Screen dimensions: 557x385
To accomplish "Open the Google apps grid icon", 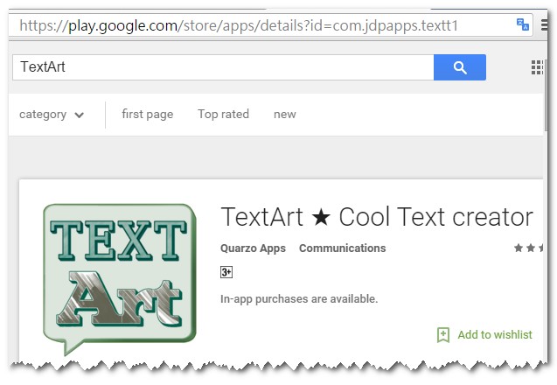I will coord(538,67).
